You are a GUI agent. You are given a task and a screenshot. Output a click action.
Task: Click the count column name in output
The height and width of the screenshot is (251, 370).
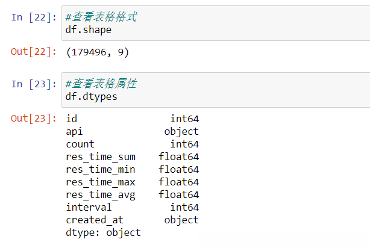(80, 144)
